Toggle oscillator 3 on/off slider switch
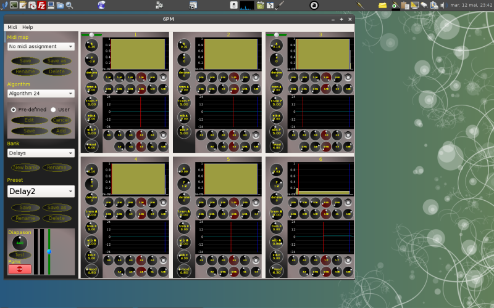 275,35
